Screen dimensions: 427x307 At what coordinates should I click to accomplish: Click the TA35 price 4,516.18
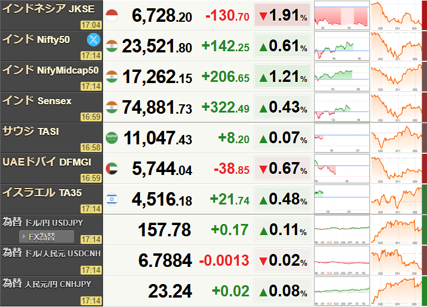162,199
